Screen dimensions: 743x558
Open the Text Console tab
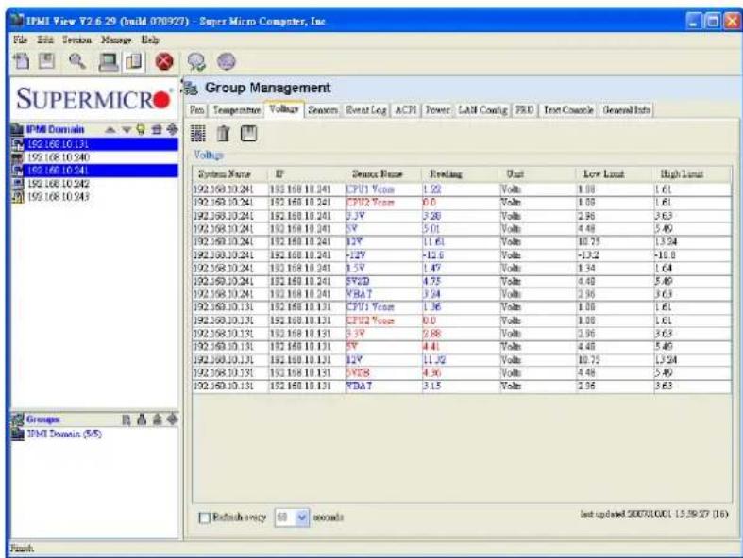[x=568, y=109]
